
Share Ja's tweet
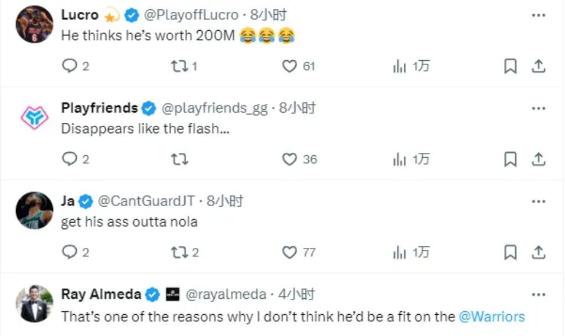[x=538, y=252]
